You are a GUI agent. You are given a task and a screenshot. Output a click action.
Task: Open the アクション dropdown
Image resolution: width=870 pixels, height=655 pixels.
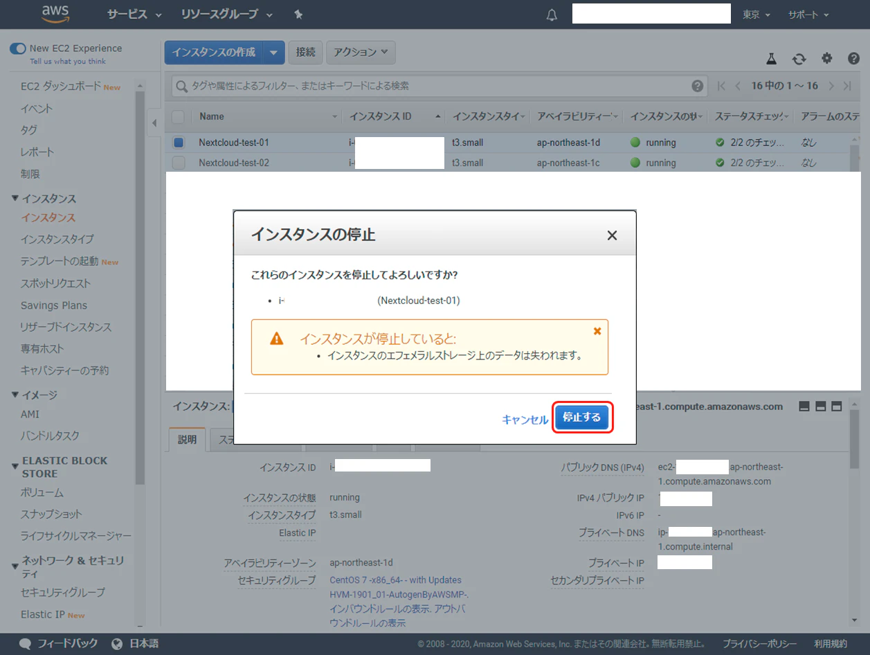[x=360, y=52]
